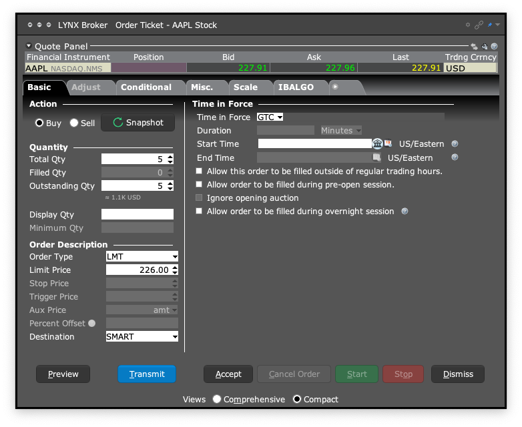The image size is (522, 427).
Task: Enable filling during overnight session
Action: tap(199, 211)
